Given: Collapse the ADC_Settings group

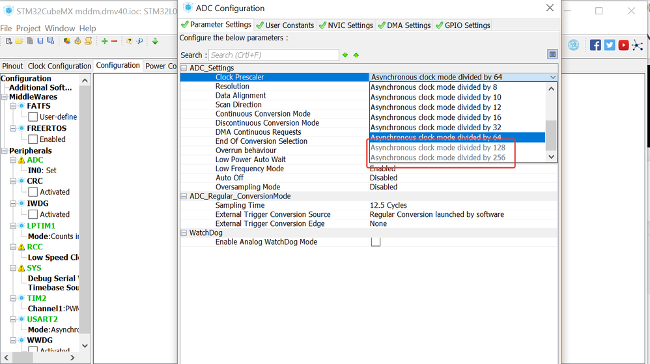Looking at the screenshot, I should [x=184, y=68].
